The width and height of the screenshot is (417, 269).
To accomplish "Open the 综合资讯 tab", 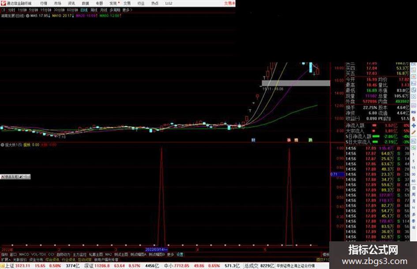I will coord(53,260).
